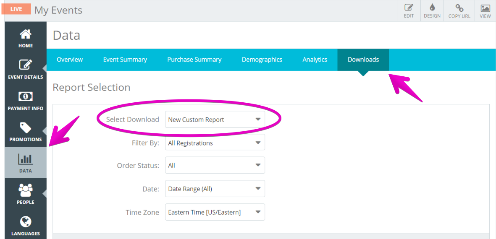Switch to the Overview tab
Viewport: 496px width, 239px height.
click(x=70, y=60)
